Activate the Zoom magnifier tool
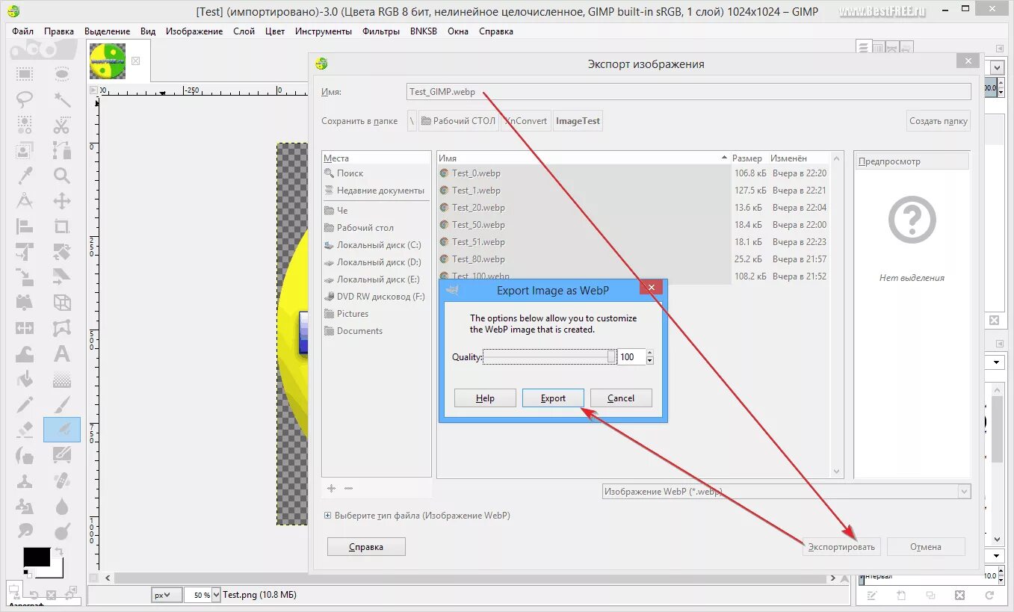Viewport: 1014px width, 612px height. [x=62, y=176]
